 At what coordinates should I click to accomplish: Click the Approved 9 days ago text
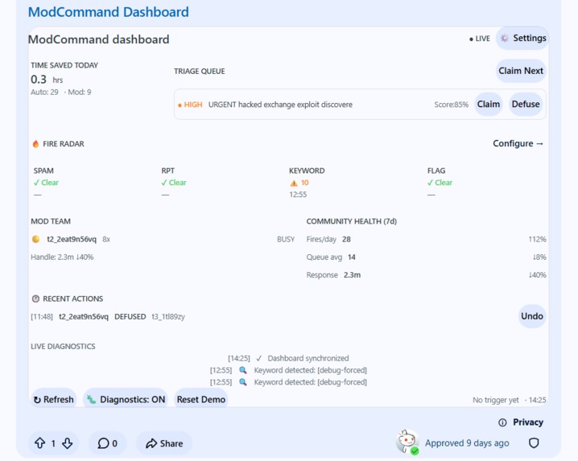pyautogui.click(x=467, y=443)
